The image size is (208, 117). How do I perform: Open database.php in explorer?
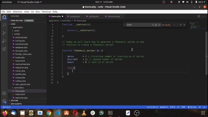click(x=21, y=47)
